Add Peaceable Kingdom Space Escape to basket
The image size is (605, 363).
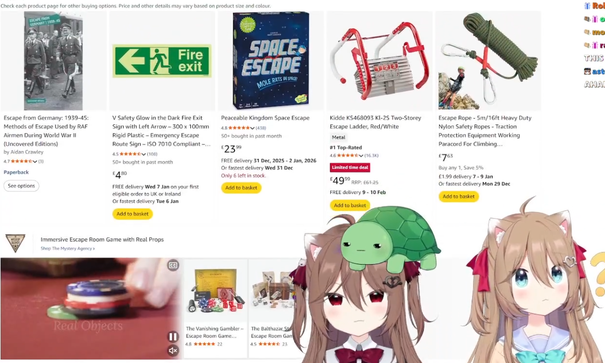(x=241, y=187)
